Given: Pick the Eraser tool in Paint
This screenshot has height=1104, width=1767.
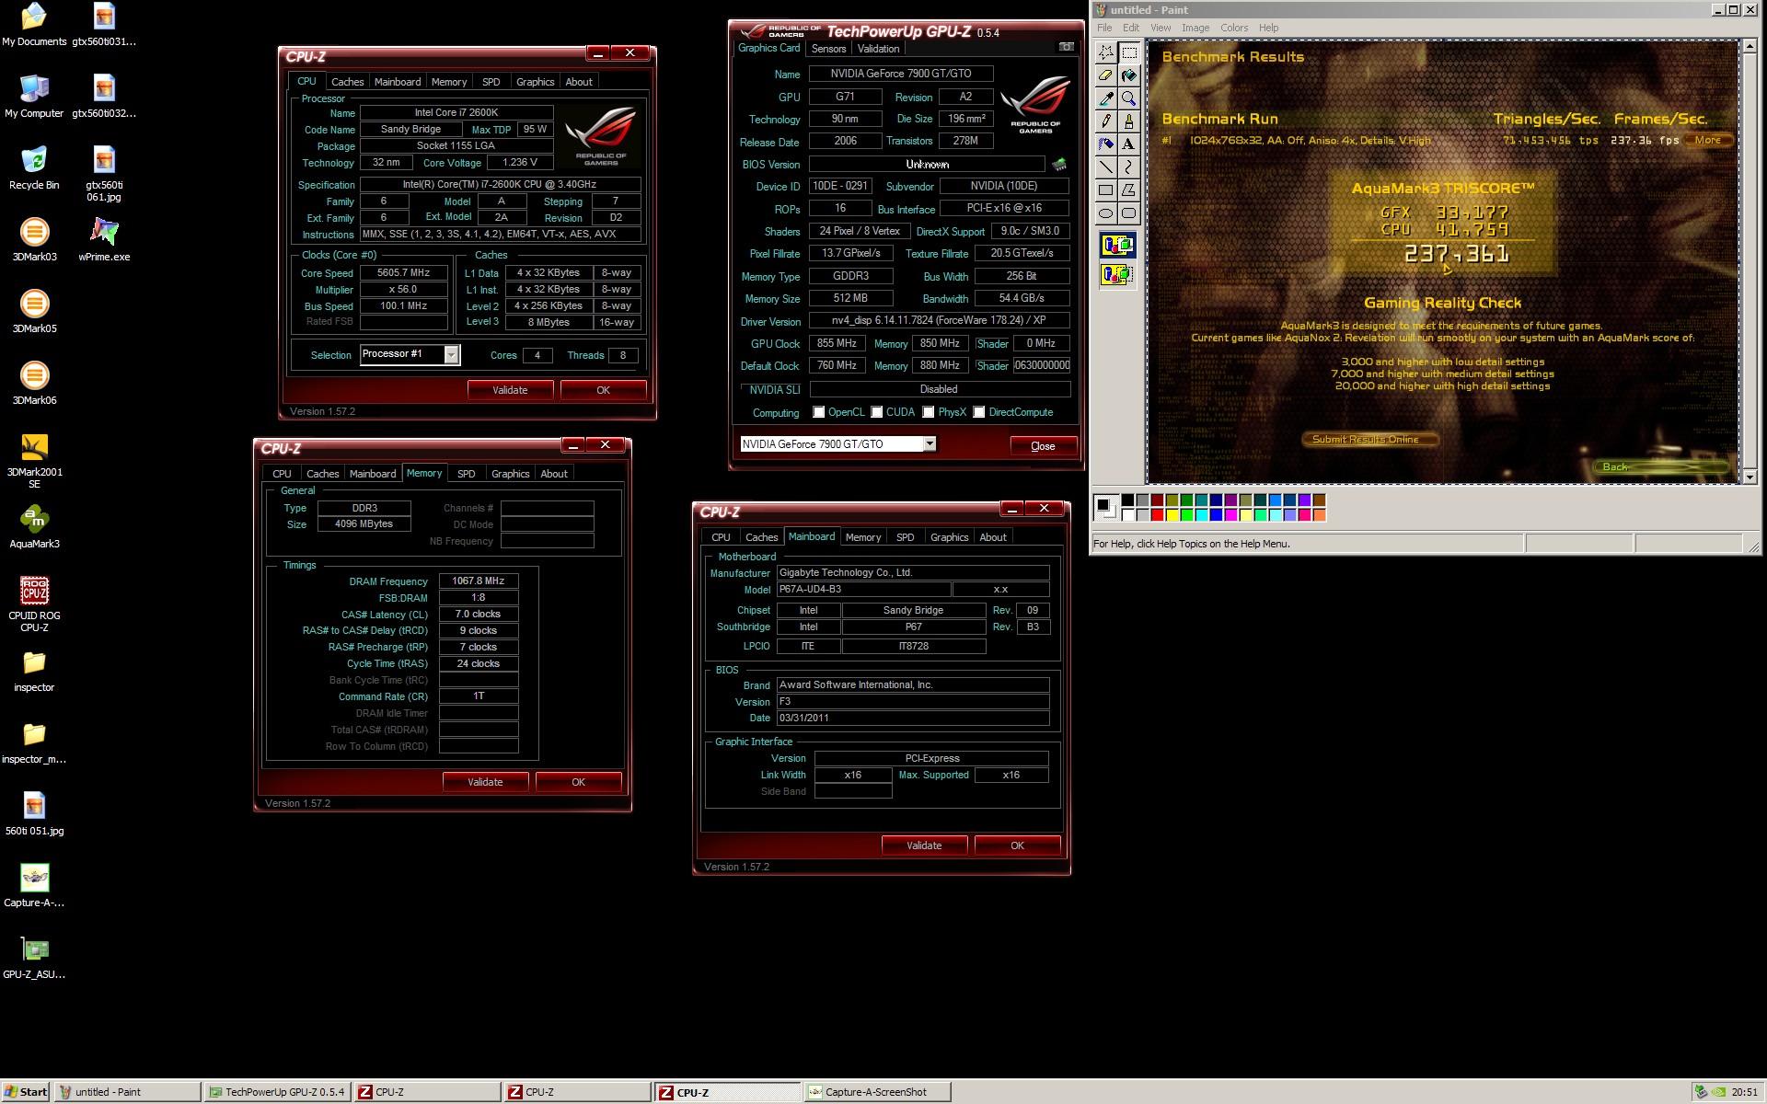Looking at the screenshot, I should (1105, 75).
